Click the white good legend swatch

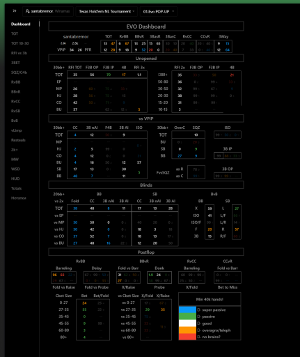187,324
